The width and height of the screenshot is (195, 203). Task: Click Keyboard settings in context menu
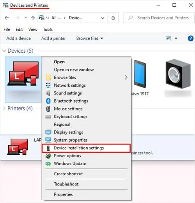pyautogui.click(x=86, y=116)
